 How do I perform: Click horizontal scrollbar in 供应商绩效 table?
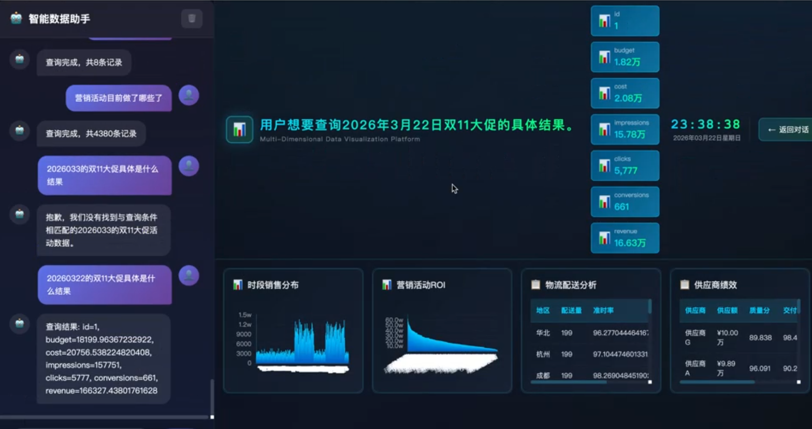click(717, 382)
